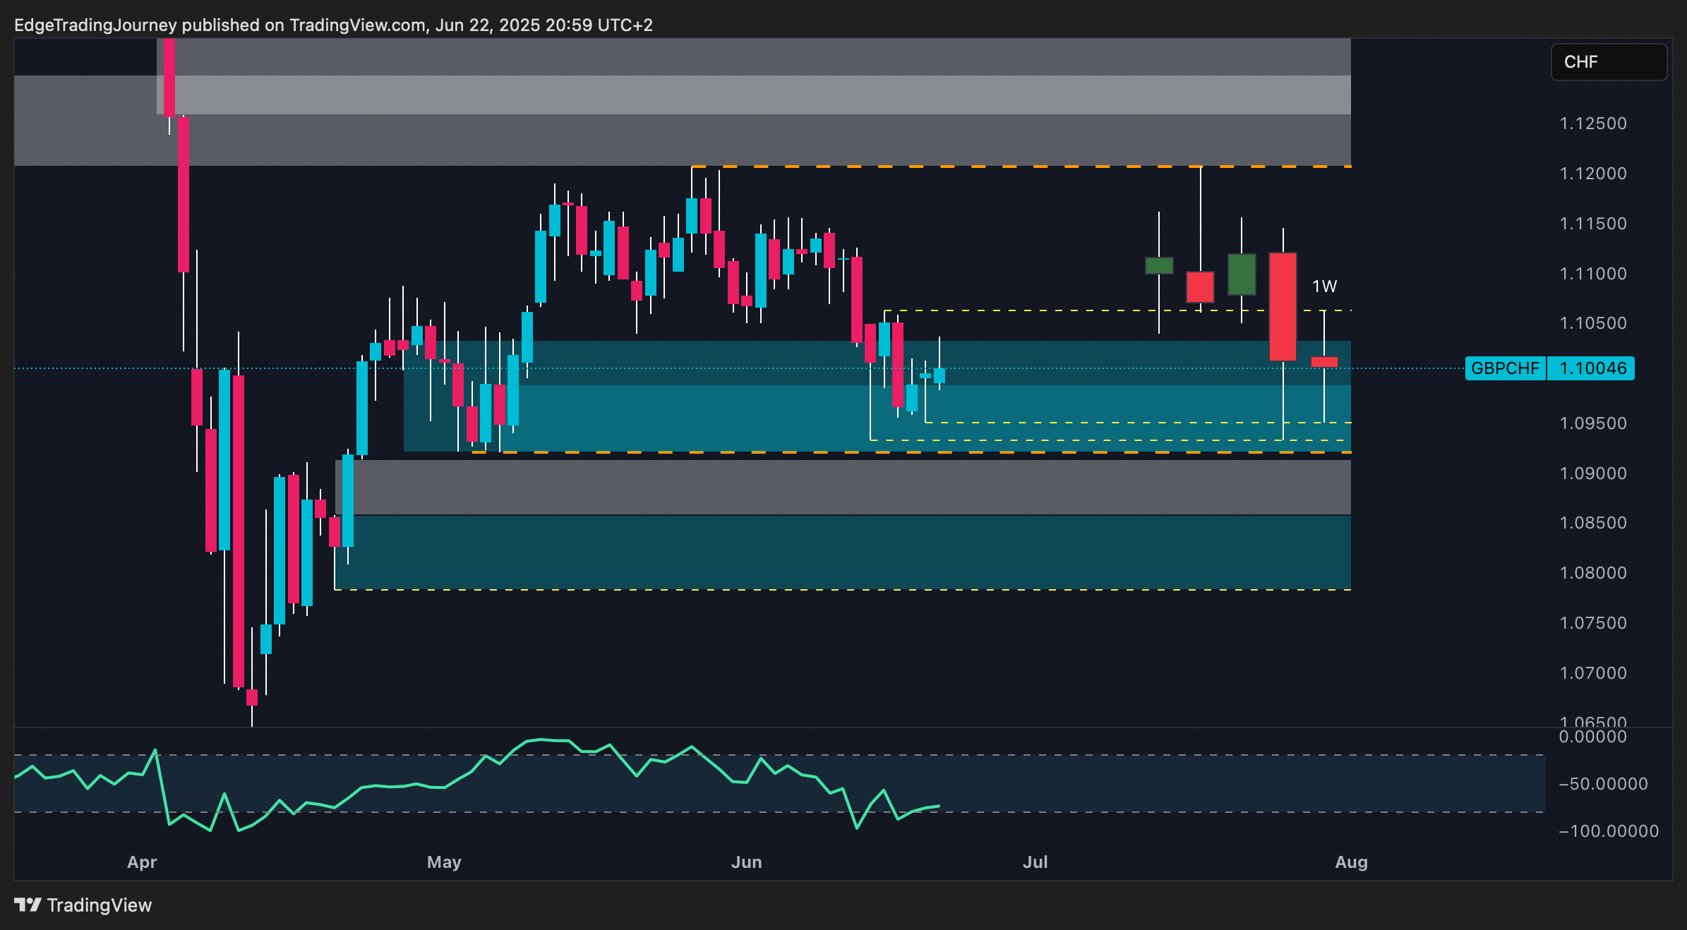Click the 1.07000 price axis label
Screen dimensions: 1687x930
coord(1593,673)
